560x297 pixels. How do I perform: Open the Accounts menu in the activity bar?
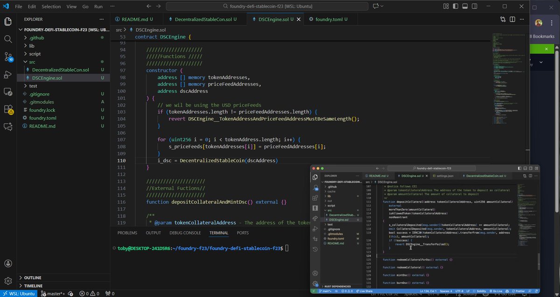click(8, 264)
